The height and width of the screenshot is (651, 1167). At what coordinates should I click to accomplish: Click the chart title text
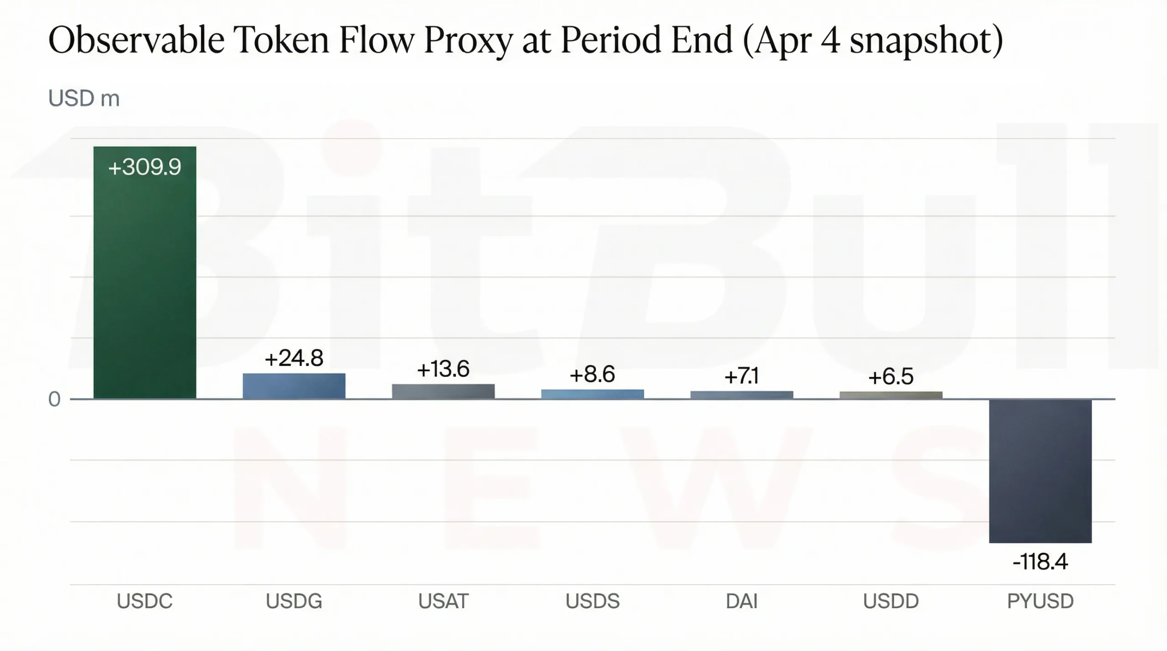point(525,41)
